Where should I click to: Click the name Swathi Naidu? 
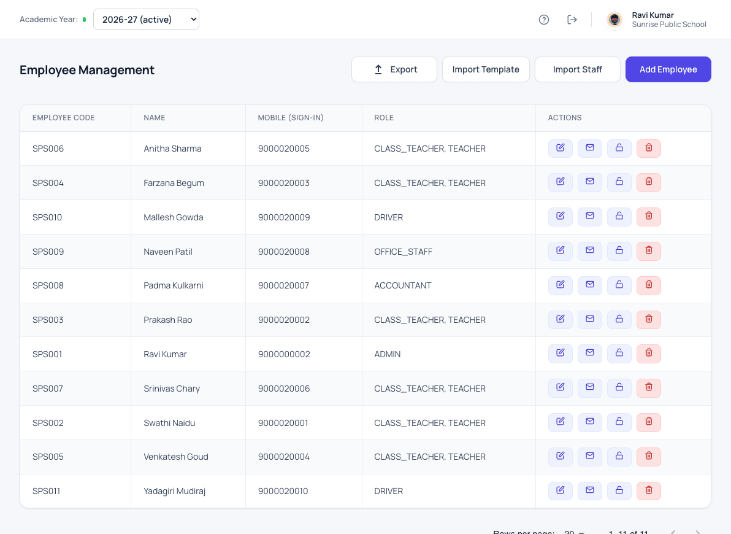tap(169, 423)
